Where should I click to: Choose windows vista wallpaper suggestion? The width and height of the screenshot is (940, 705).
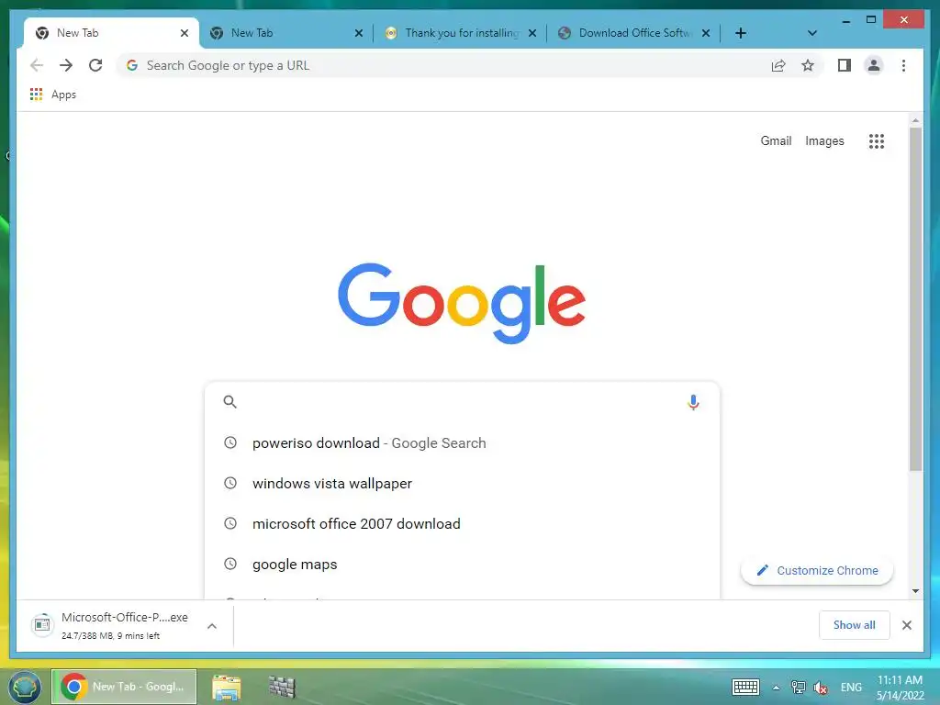pos(462,483)
